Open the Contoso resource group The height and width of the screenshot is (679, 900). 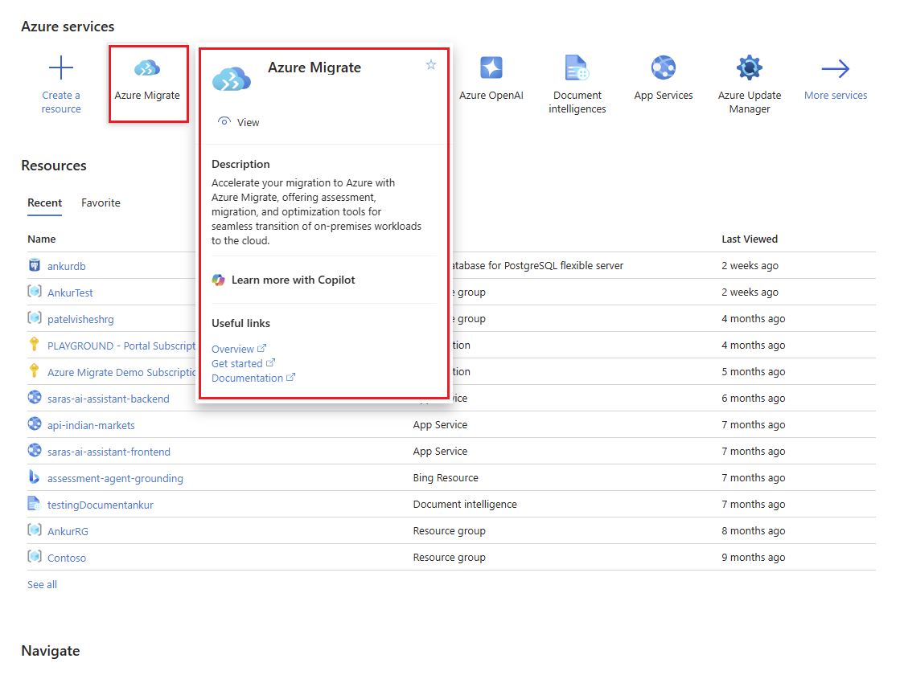click(x=67, y=558)
